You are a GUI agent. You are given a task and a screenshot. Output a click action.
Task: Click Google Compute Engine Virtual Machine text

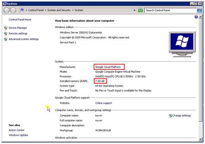(x=118, y=72)
